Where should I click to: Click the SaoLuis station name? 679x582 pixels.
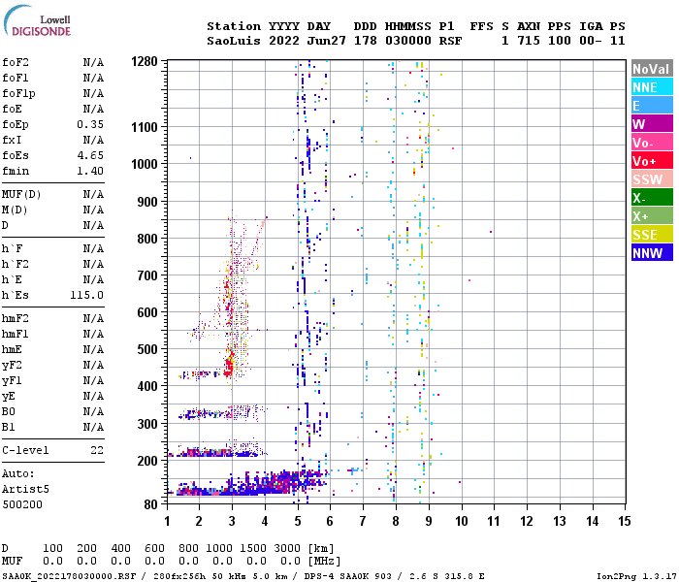pos(234,41)
